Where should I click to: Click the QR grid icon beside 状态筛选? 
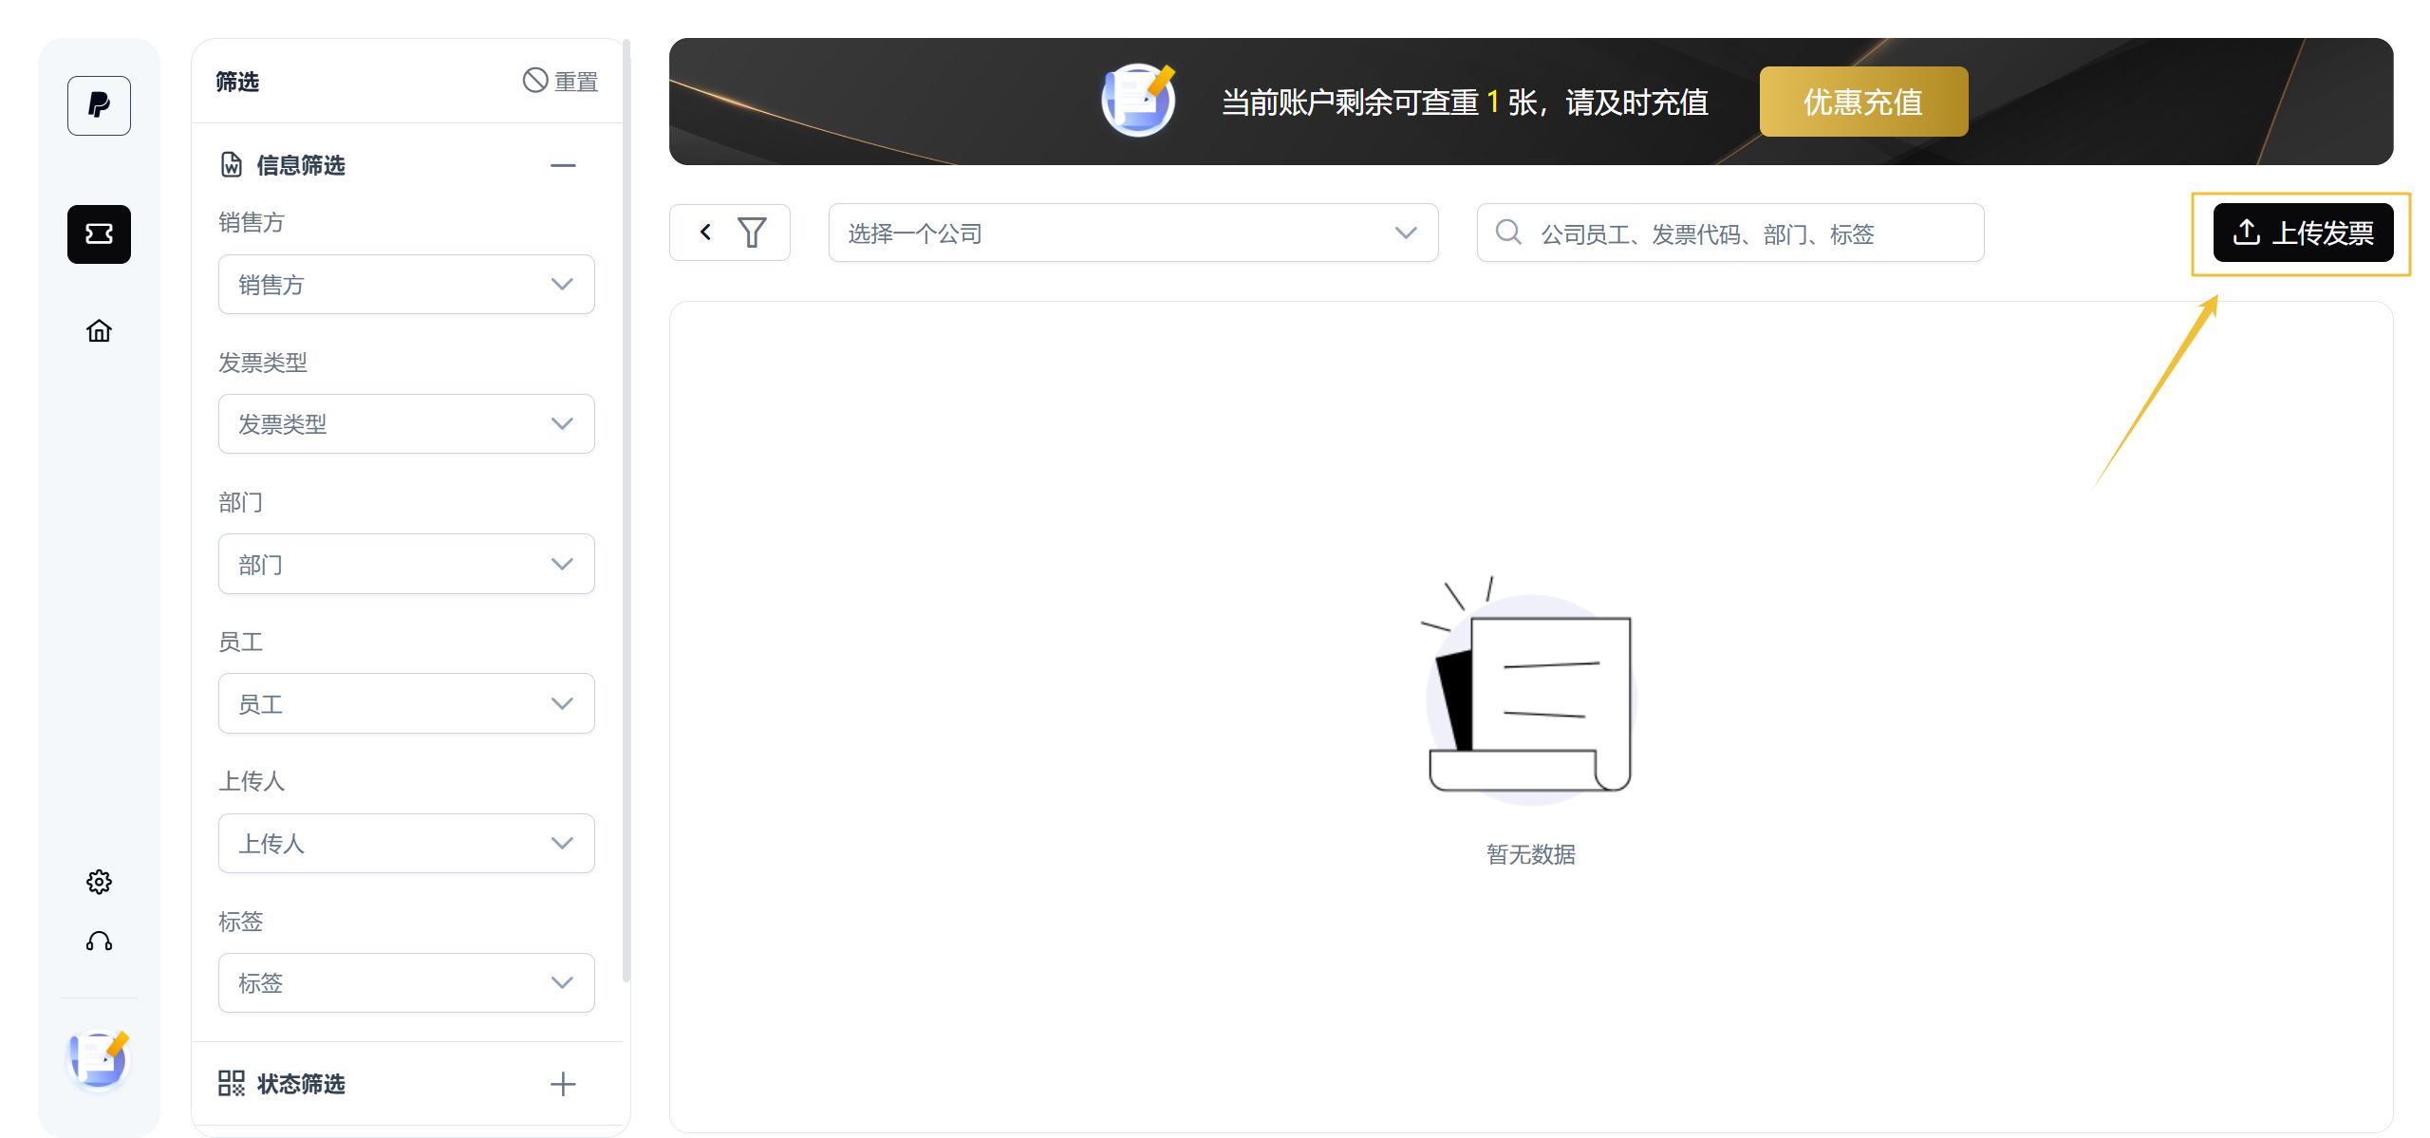pyautogui.click(x=231, y=1083)
